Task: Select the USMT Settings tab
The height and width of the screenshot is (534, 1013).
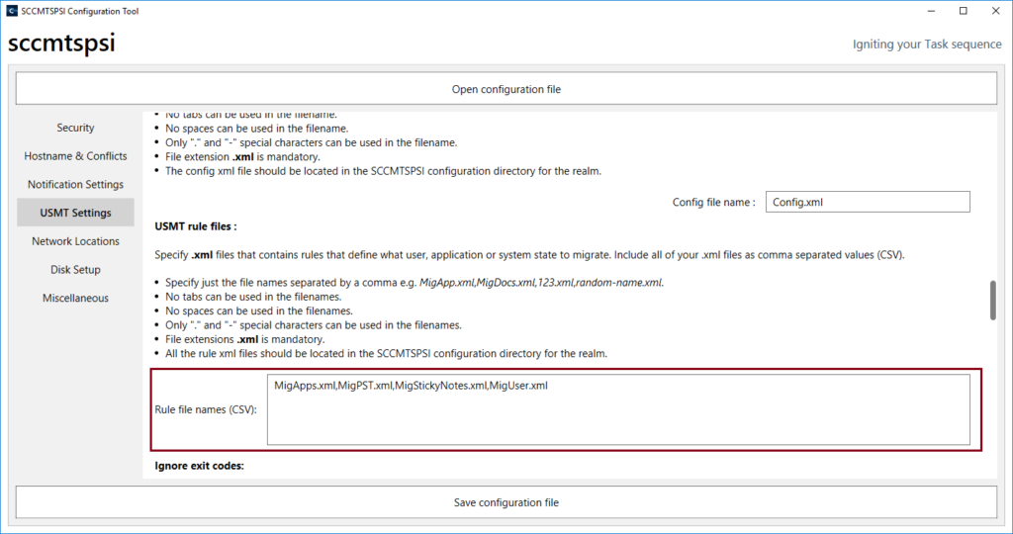Action: pyautogui.click(x=75, y=213)
